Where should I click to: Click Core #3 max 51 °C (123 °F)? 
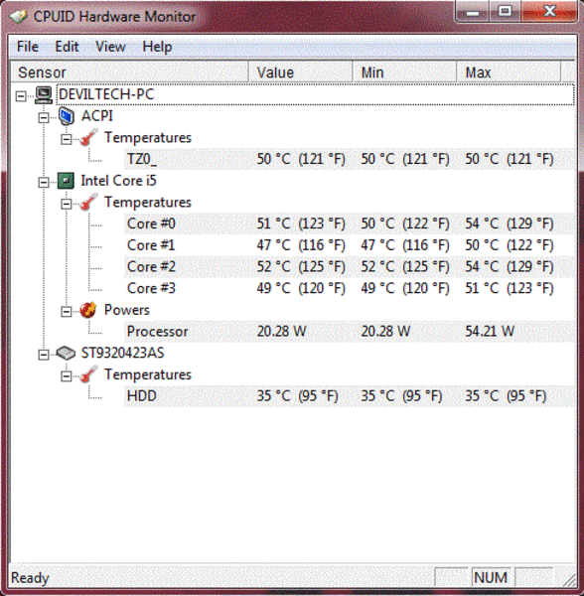coord(510,288)
